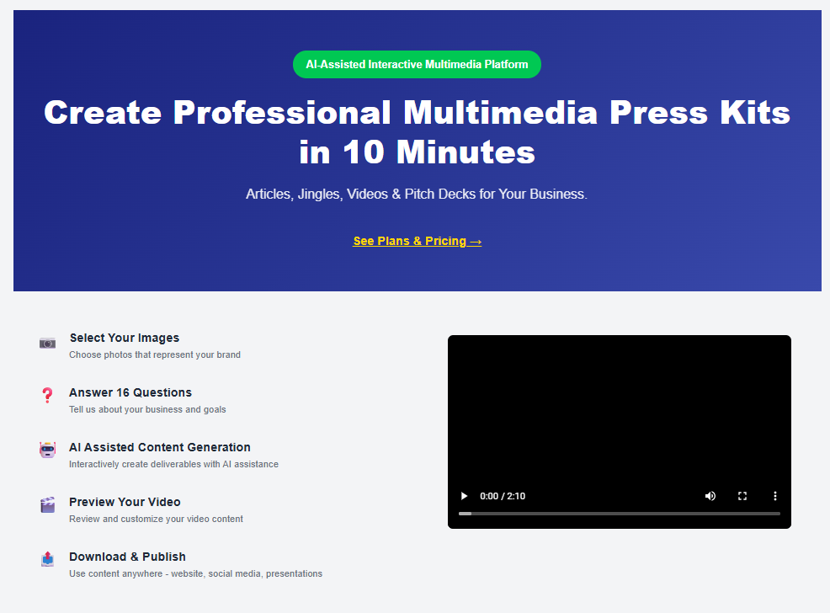
Task: Click the clapperboard icon beside Preview Your Video
Action: [x=47, y=505]
